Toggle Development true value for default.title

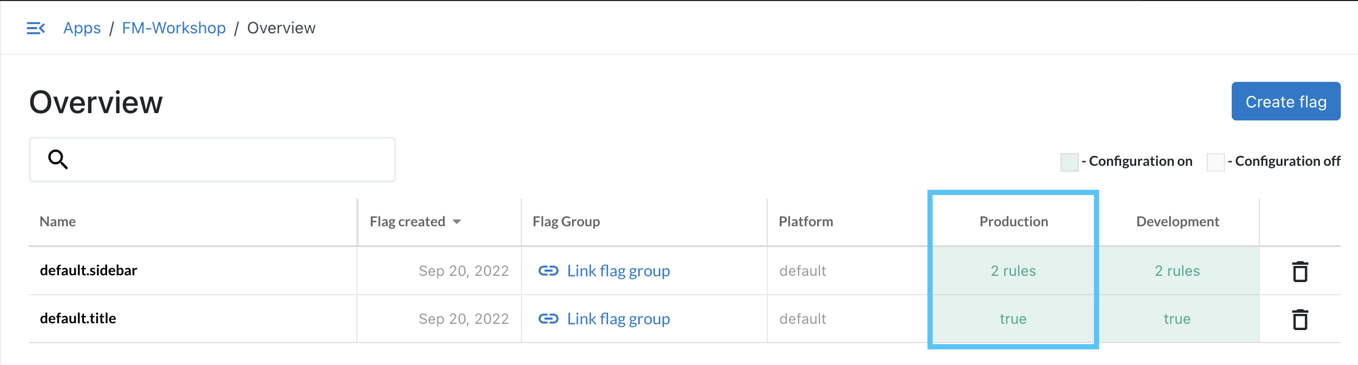pos(1177,319)
